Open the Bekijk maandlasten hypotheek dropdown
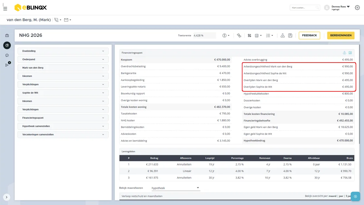The height and width of the screenshot is (205, 364). (175, 188)
